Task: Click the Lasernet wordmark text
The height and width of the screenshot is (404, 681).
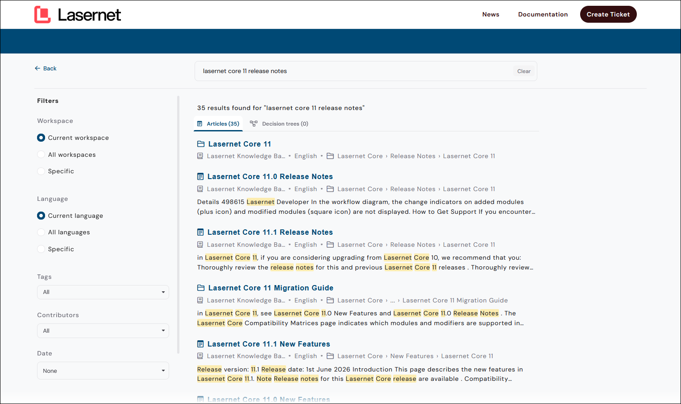Action: tap(89, 15)
